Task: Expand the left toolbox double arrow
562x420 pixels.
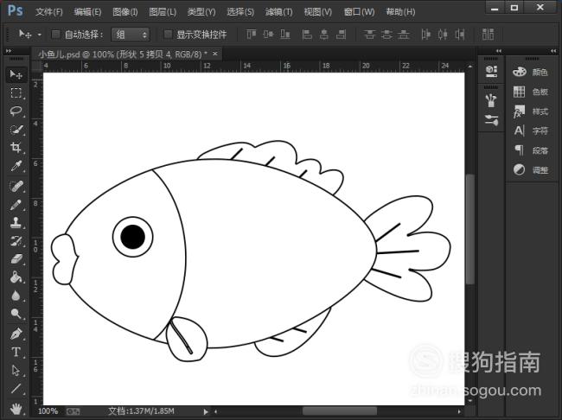Action: [9, 51]
